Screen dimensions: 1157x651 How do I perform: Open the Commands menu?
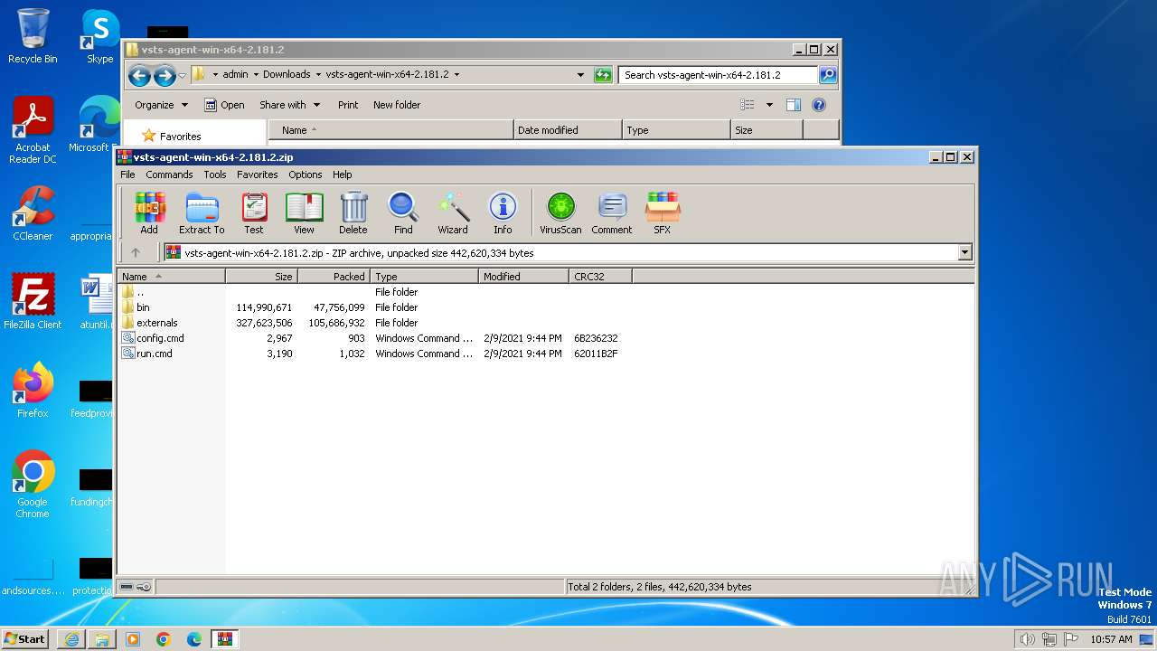[x=169, y=175]
